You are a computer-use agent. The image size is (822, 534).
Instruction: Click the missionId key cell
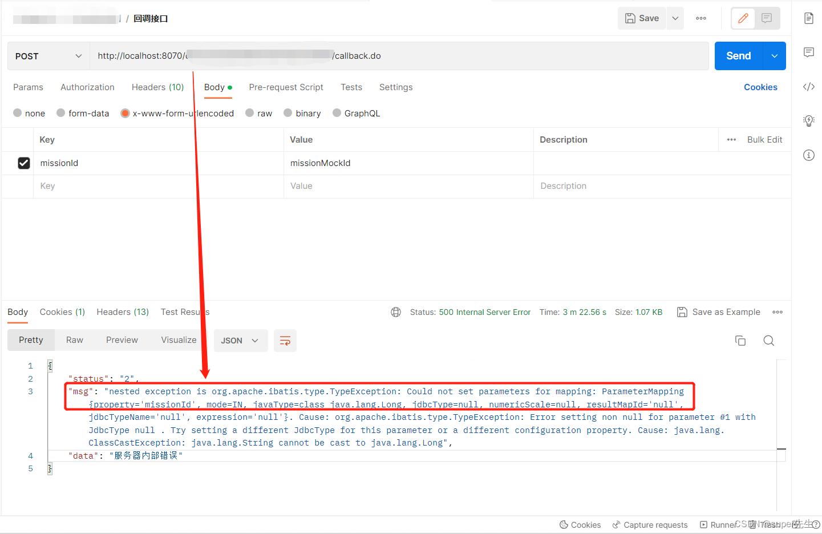pos(159,163)
